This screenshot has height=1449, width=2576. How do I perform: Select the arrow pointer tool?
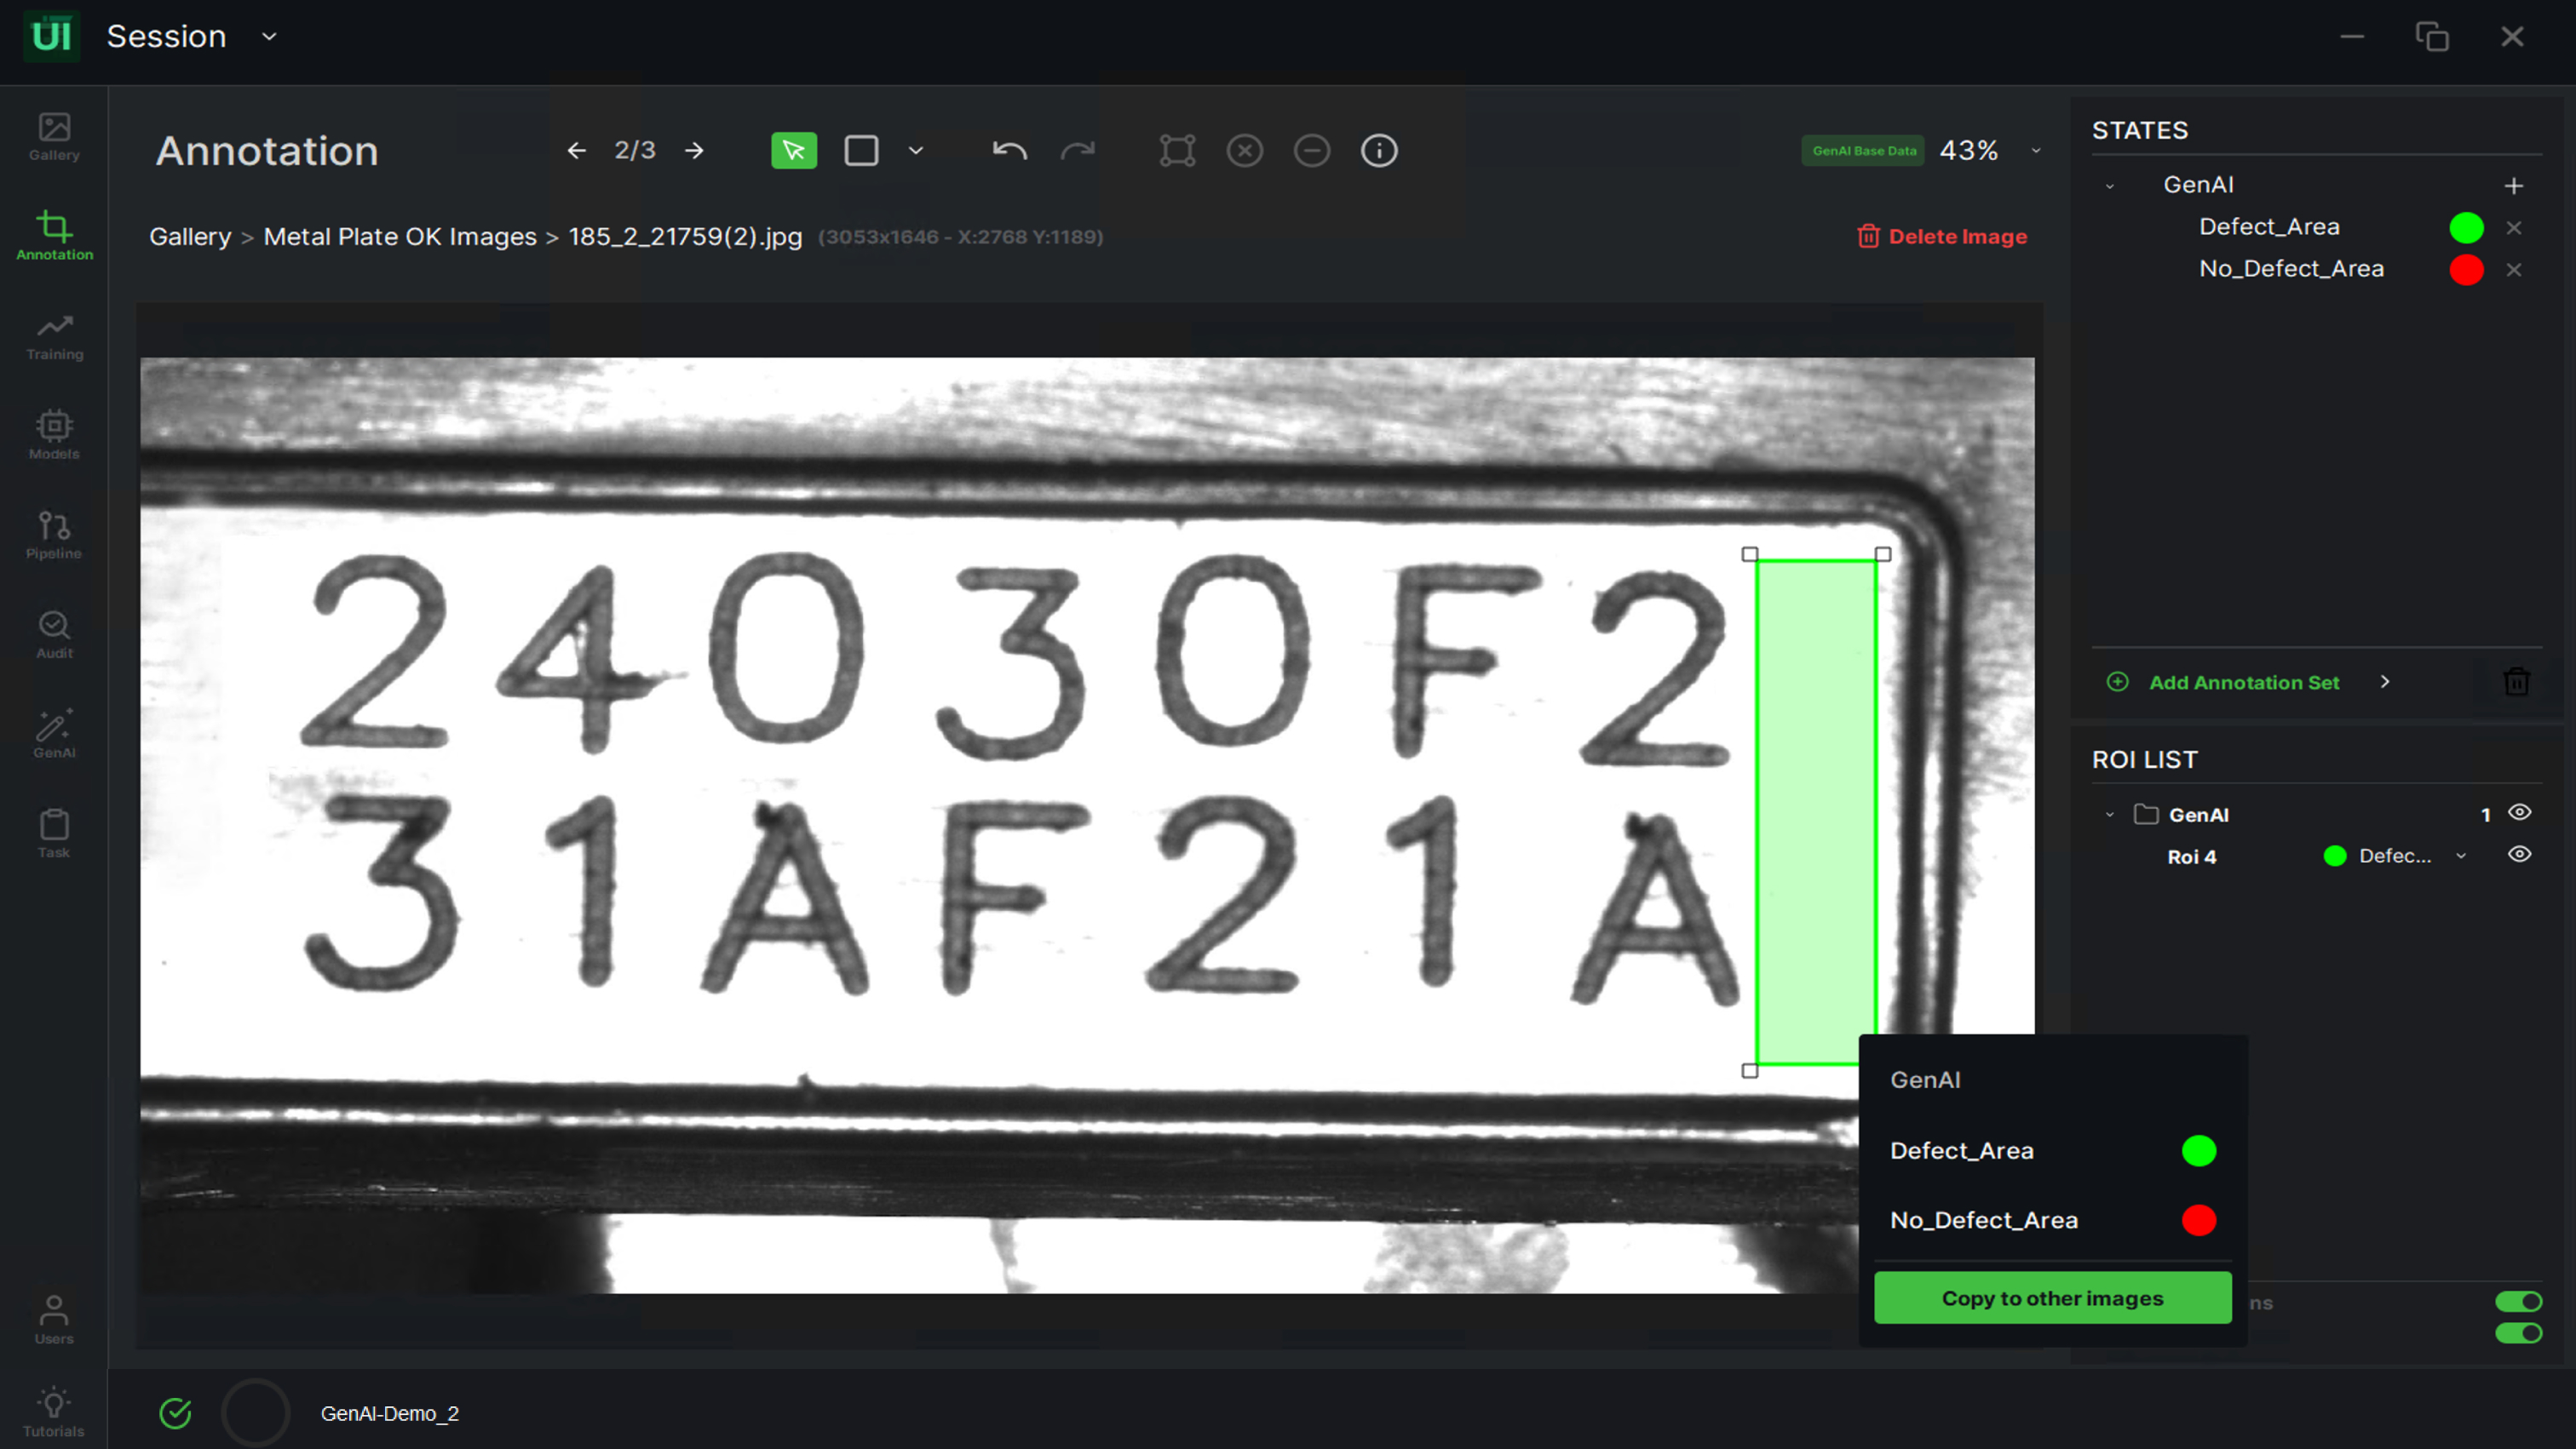(x=793, y=151)
